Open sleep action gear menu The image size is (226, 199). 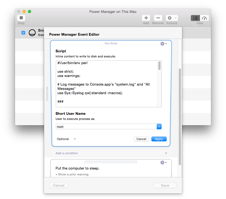(163, 163)
